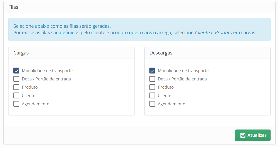The width and height of the screenshot is (278, 147).
Task: Click the blue info message box
Action: [139, 29]
